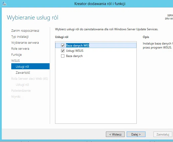The image size is (173, 142).
Task: Open the Funkcje step in the sidebar
Action: pyautogui.click(x=16, y=55)
